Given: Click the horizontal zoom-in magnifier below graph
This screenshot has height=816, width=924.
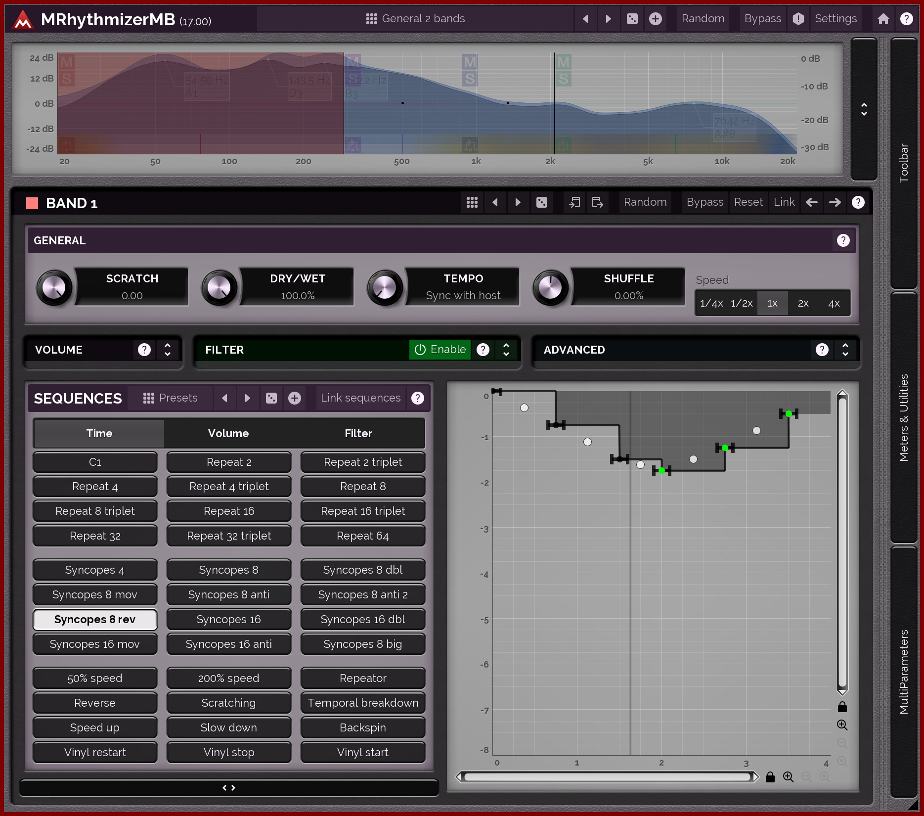Looking at the screenshot, I should [x=788, y=777].
